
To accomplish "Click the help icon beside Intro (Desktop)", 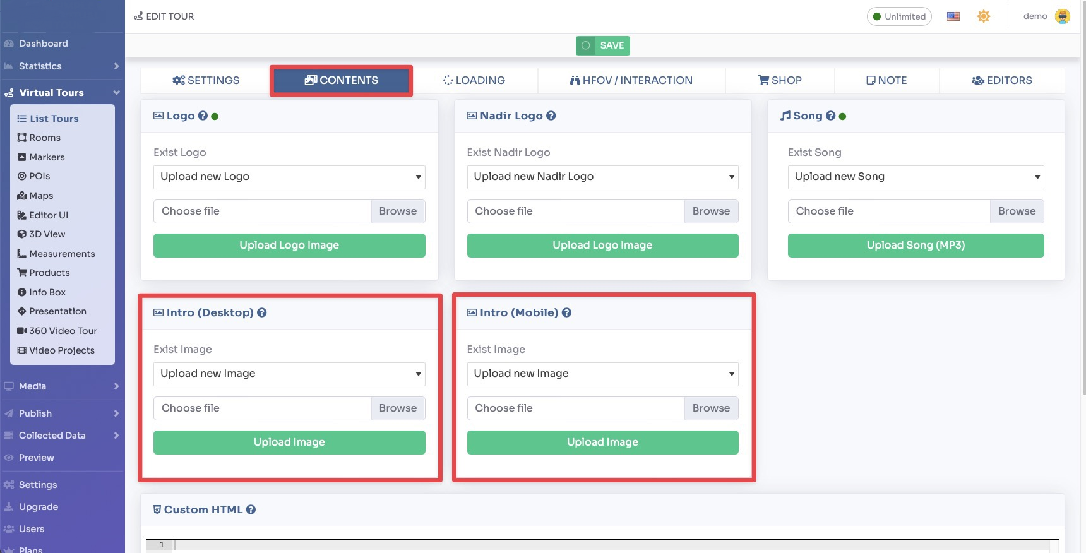I will tap(261, 312).
